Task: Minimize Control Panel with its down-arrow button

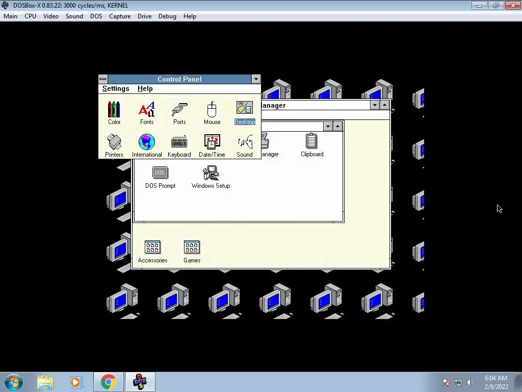Action: [x=256, y=79]
